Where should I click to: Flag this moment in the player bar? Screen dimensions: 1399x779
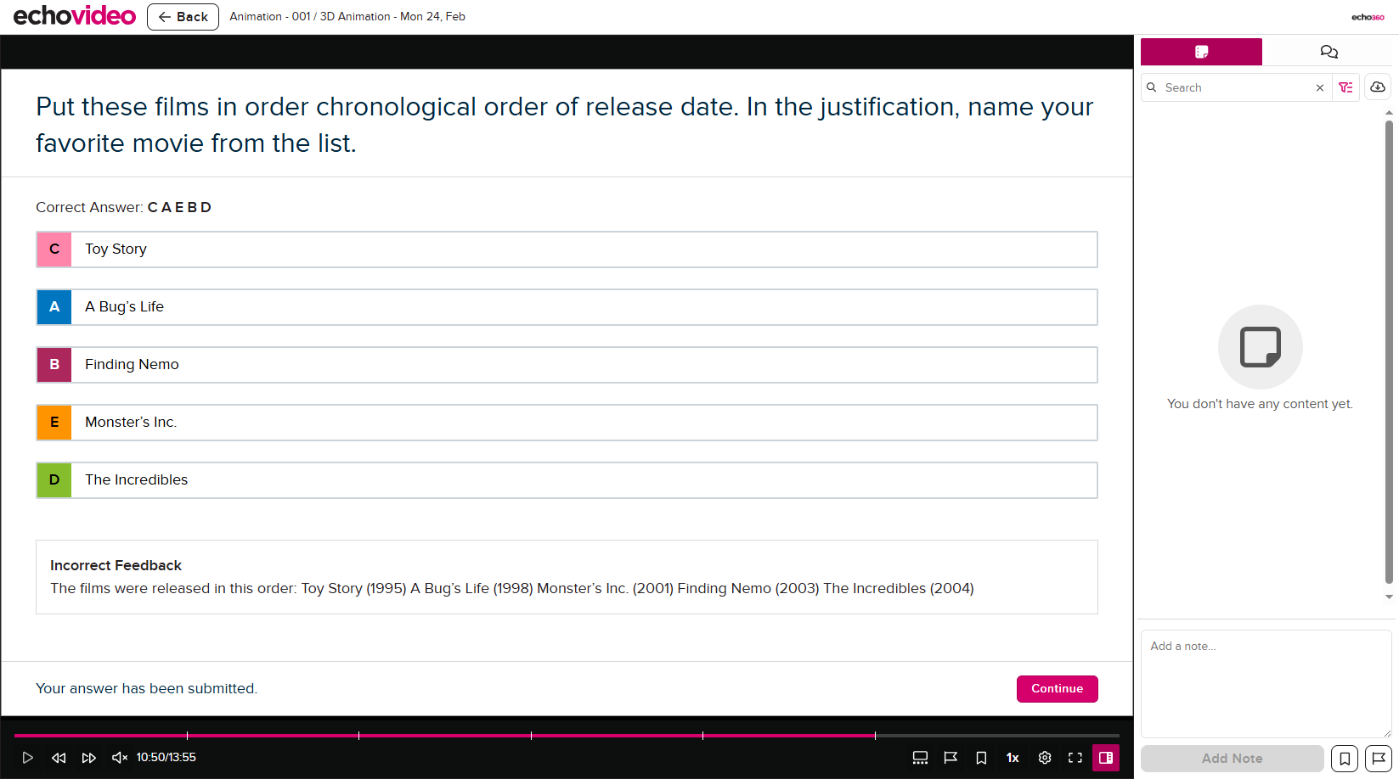coord(951,758)
